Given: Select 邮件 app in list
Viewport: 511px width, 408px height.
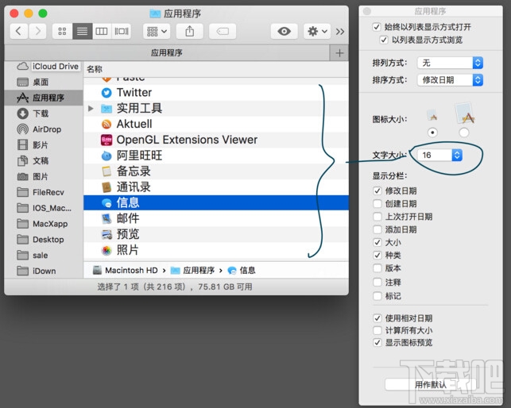Looking at the screenshot, I should (x=216, y=218).
